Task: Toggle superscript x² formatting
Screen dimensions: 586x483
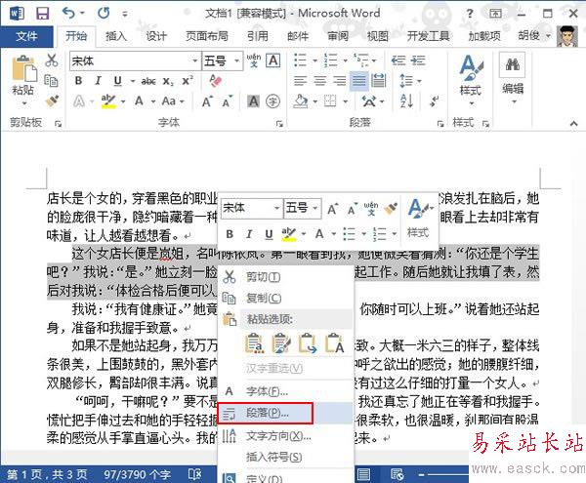Action: point(188,81)
